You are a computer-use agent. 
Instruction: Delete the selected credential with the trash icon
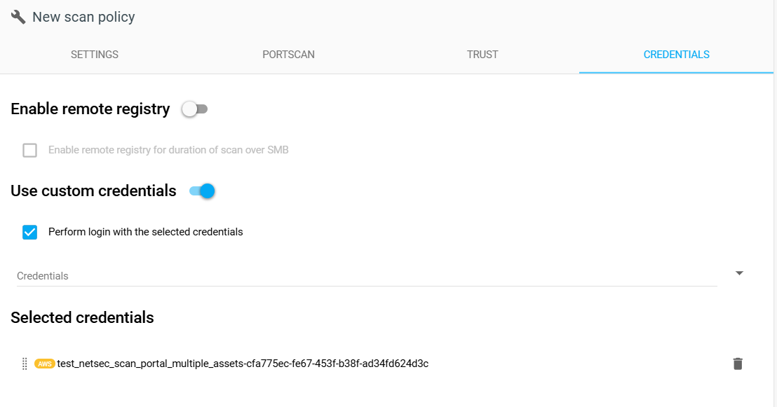point(737,364)
